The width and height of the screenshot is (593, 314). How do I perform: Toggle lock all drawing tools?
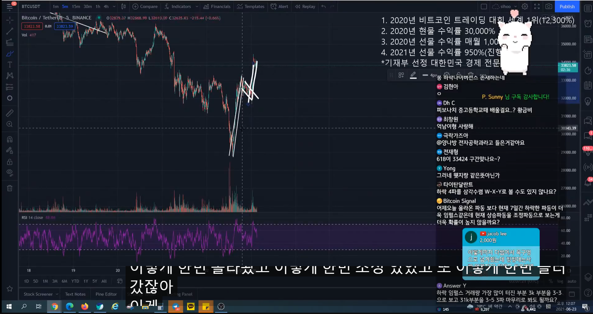tap(10, 162)
